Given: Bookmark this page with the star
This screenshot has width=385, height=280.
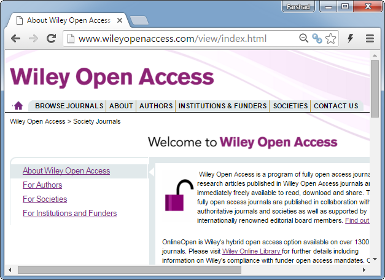Looking at the screenshot, I should click(330, 38).
